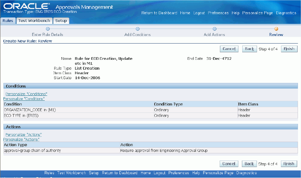Click Logout in the footer links

[159, 173]
